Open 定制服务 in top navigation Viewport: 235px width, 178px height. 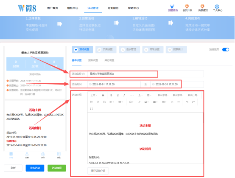(x=113, y=8)
